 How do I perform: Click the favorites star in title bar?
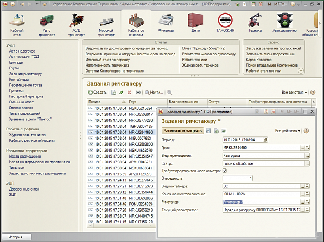45,4
